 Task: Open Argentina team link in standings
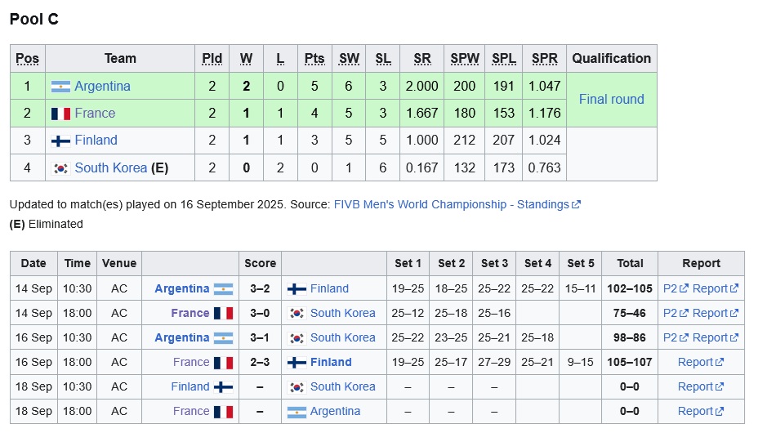102,87
